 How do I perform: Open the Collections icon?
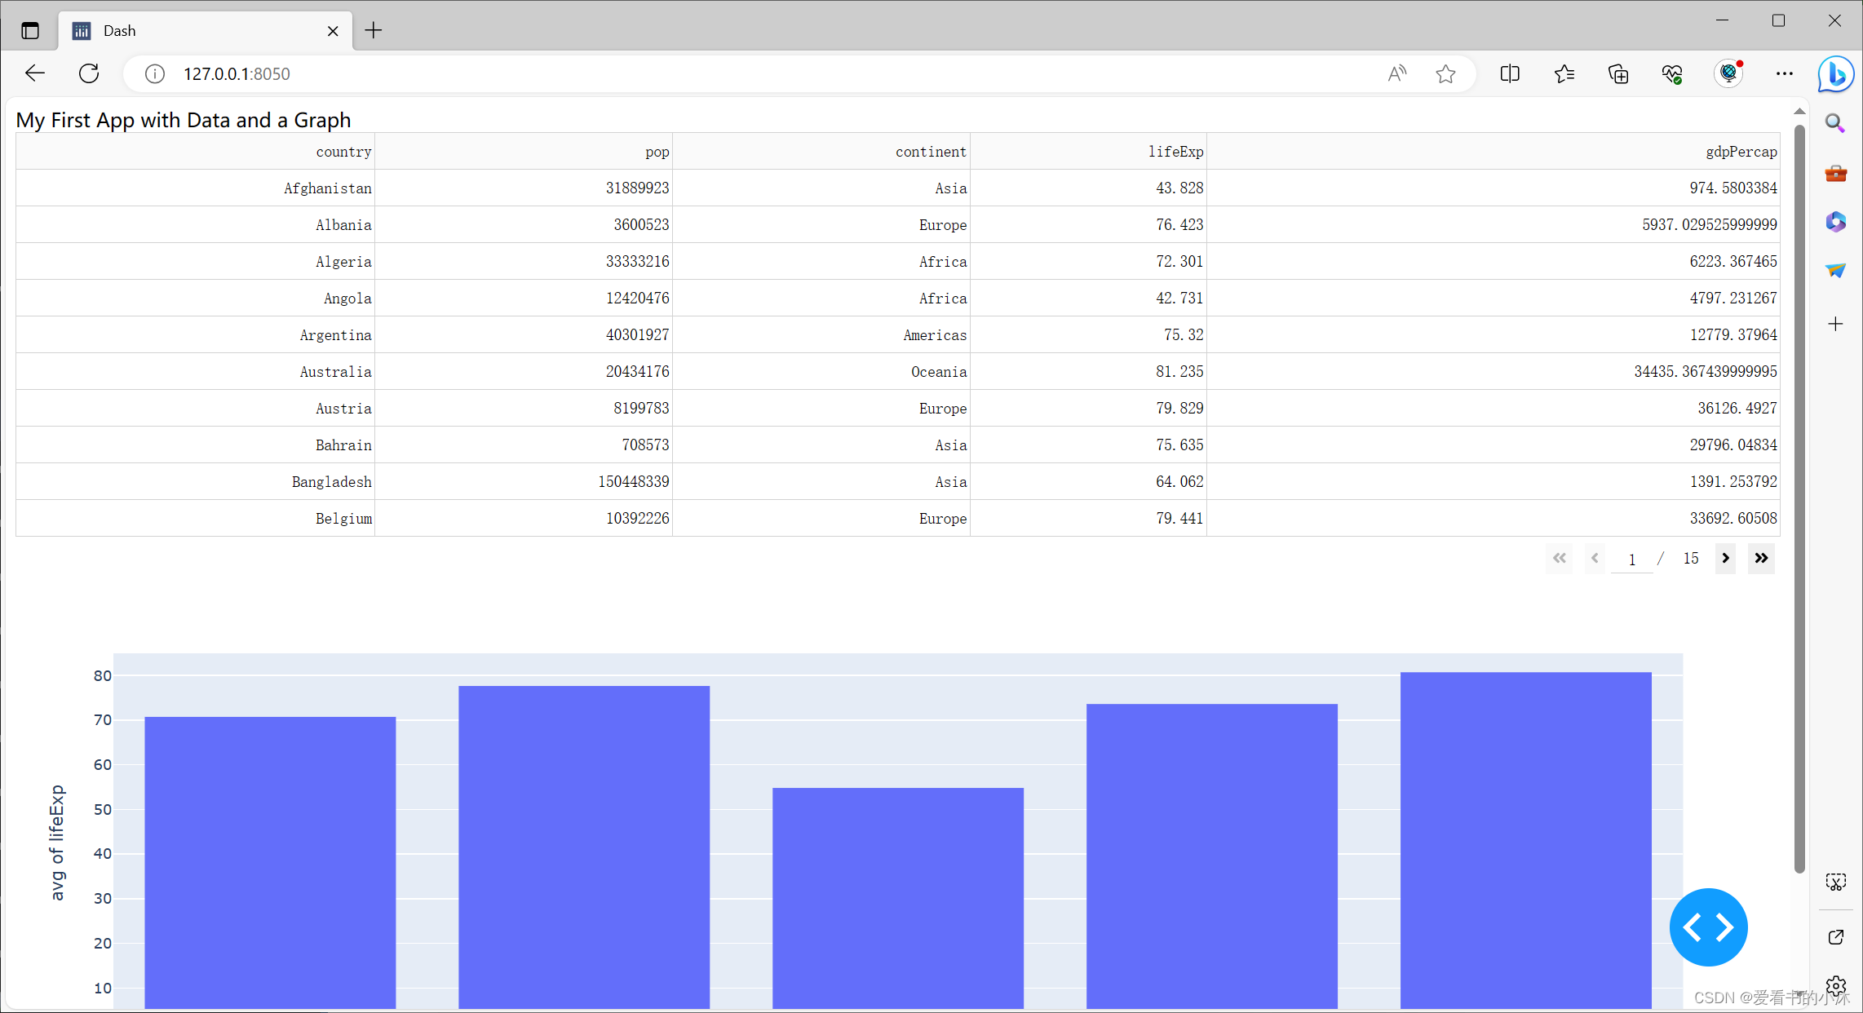(1618, 74)
